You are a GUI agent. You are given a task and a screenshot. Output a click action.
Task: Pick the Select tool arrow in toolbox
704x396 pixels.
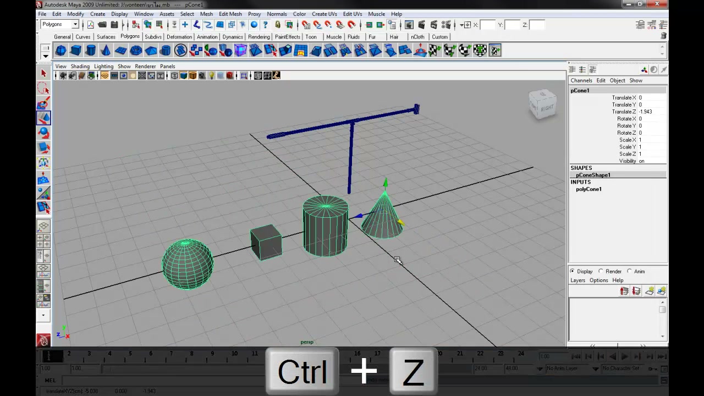tap(43, 74)
